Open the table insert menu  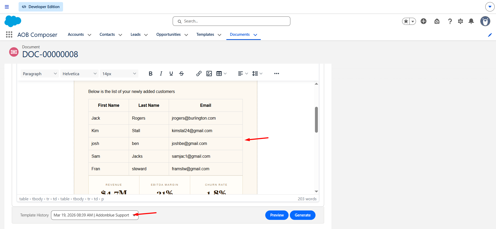pos(221,74)
